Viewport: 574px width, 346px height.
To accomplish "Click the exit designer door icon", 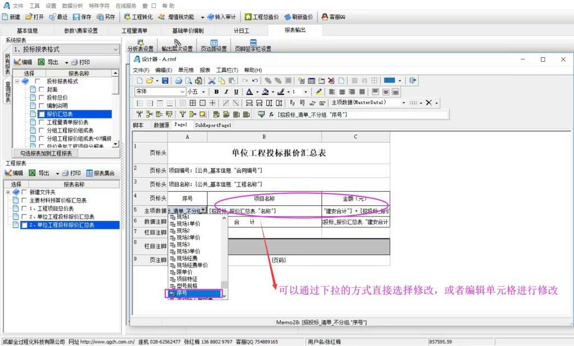I will 413,81.
